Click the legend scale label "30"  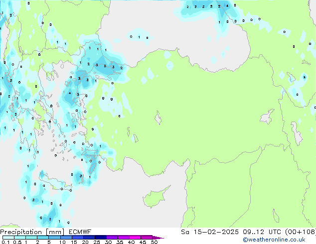point(108,242)
